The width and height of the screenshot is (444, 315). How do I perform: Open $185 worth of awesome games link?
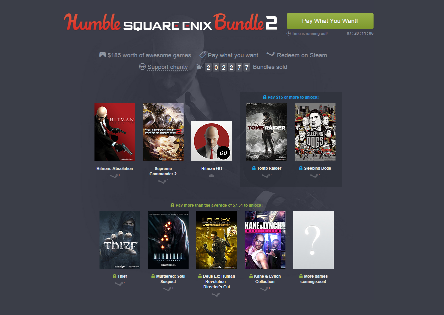149,55
